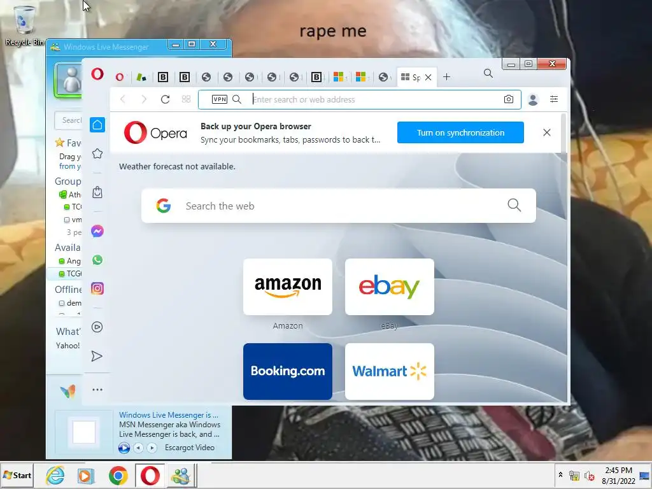Launch Windows Media Player from taskbar
This screenshot has width=652, height=489.
86,476
